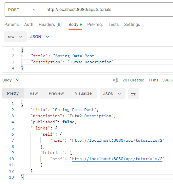Click the 596 B response size
173x184 pixels.
(168, 80)
